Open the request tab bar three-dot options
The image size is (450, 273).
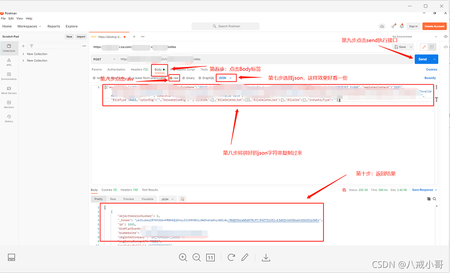142,37
